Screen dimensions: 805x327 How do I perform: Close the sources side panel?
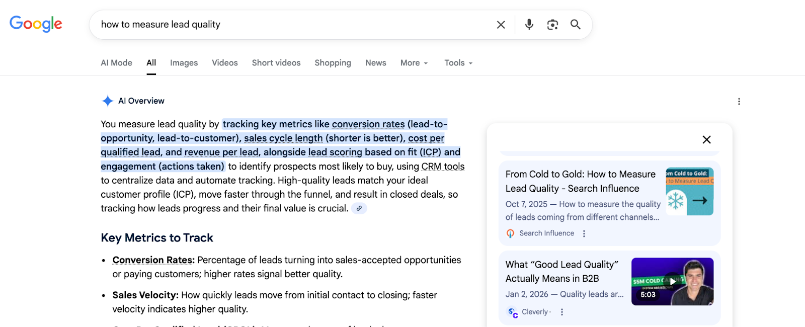(x=706, y=140)
